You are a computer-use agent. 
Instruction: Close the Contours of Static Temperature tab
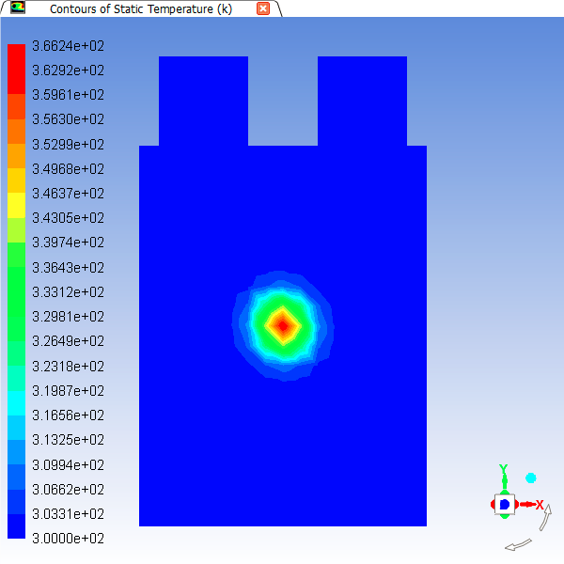pyautogui.click(x=263, y=8)
